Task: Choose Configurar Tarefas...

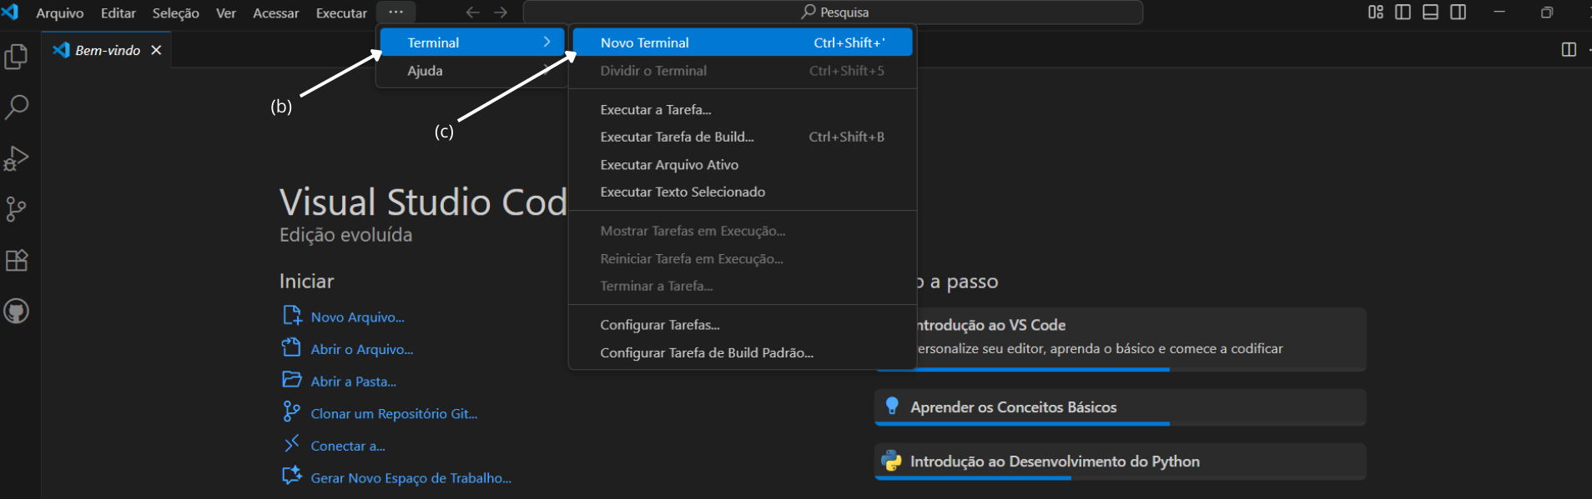Action: click(x=743, y=325)
